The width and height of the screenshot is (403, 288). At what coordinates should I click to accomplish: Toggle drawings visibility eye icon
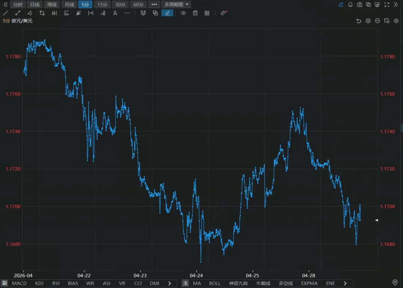(x=183, y=13)
